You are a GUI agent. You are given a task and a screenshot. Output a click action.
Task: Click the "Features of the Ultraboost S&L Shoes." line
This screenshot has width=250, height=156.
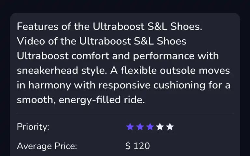[x=109, y=26]
